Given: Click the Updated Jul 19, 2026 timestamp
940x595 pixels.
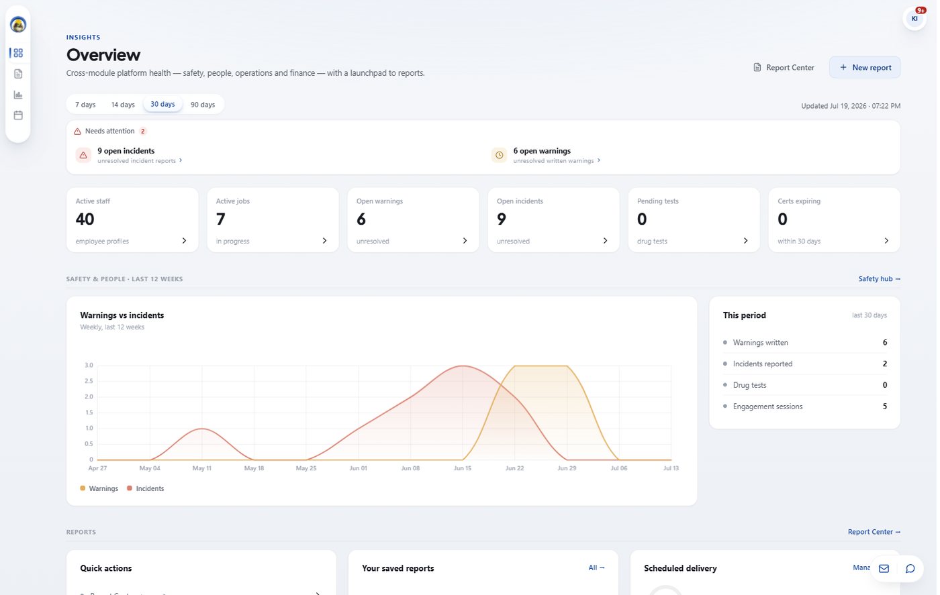Looking at the screenshot, I should 851,106.
